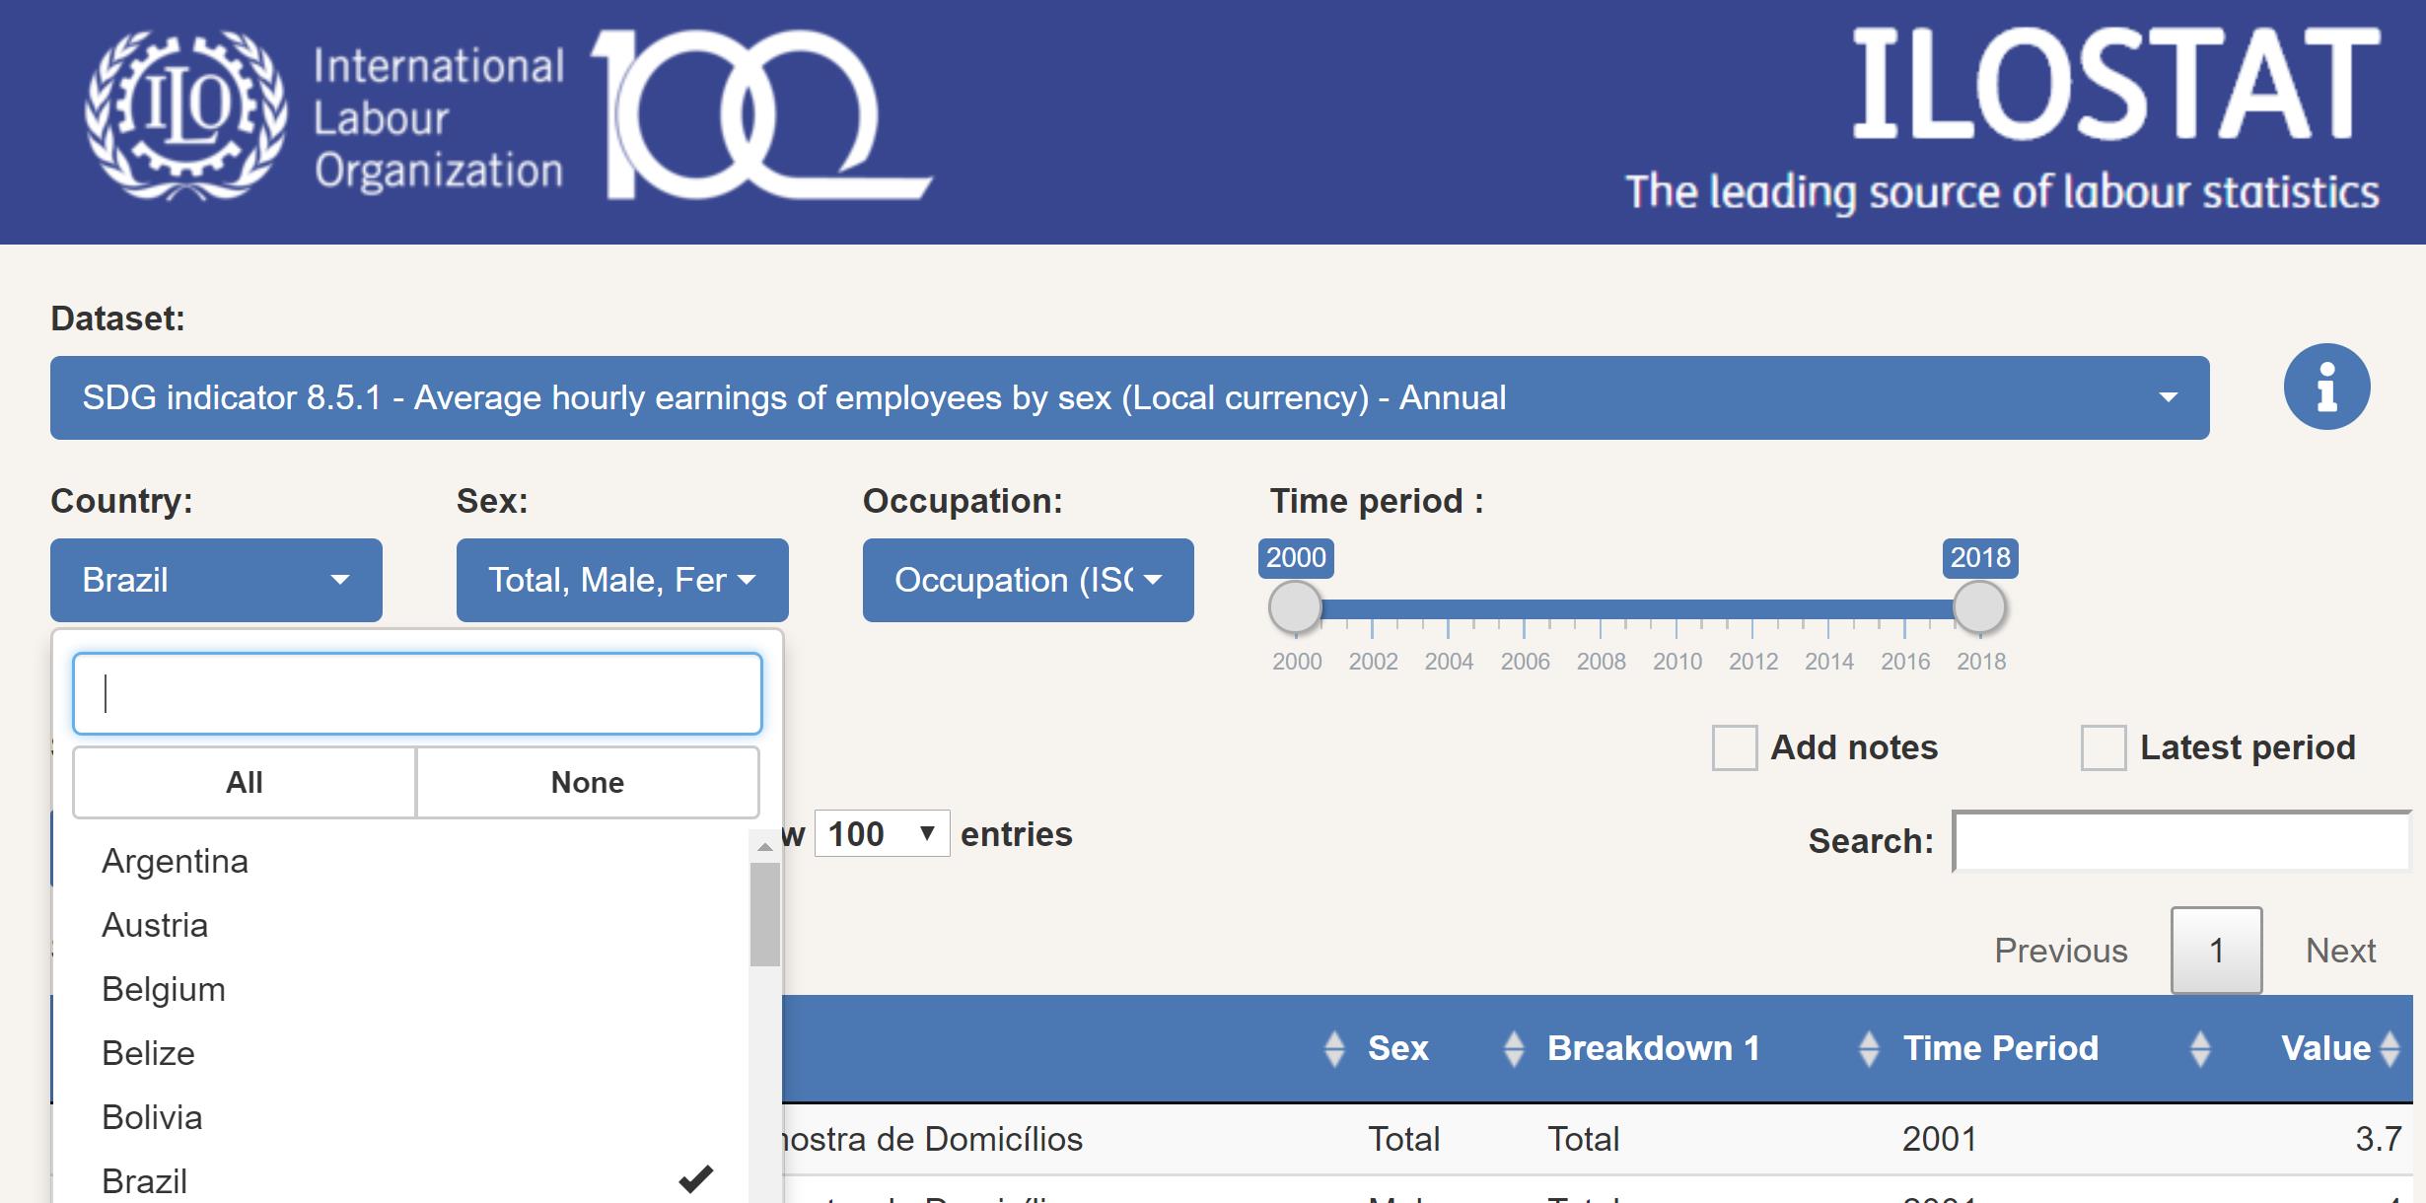Focus the table Search input field
Screen dimensions: 2426x1203
[2181, 842]
